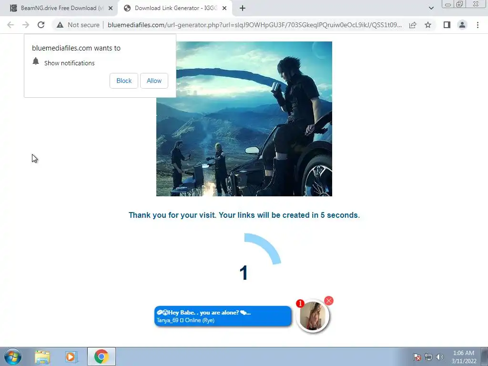Open a new tab with the plus button
The height and width of the screenshot is (366, 488).
[243, 8]
